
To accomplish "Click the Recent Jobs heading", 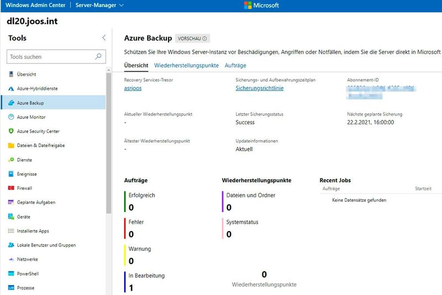I will click(335, 180).
